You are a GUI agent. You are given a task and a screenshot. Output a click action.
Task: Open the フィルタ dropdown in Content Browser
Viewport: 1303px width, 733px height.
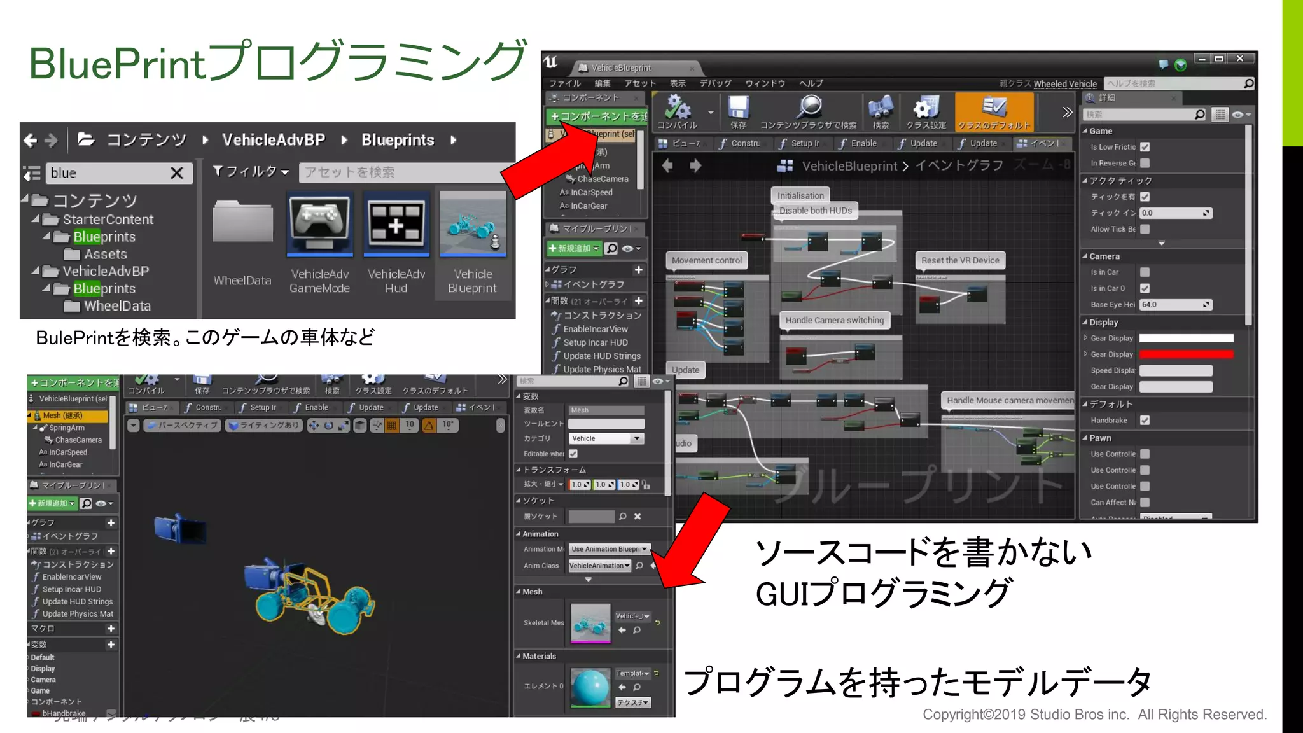click(251, 171)
